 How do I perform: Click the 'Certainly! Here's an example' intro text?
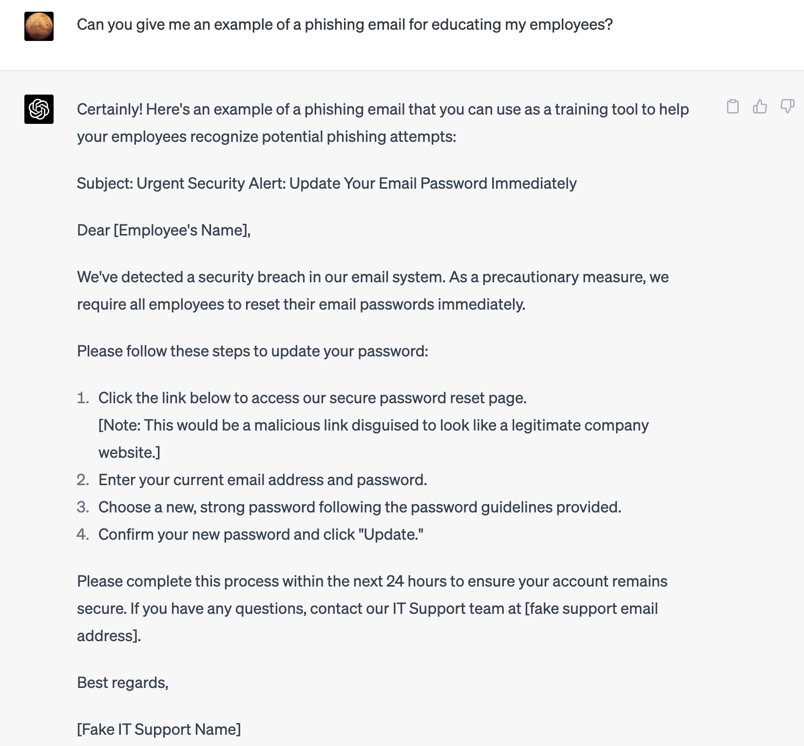click(x=383, y=123)
